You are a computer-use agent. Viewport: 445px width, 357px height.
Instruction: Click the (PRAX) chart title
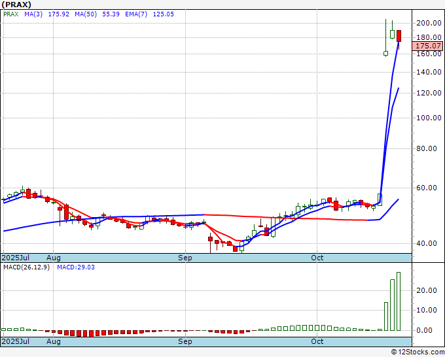click(x=16, y=5)
